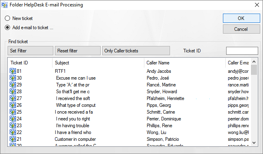The image size is (263, 154).
Task: Select the ticket icon for ticket 28
Action: click(x=13, y=91)
